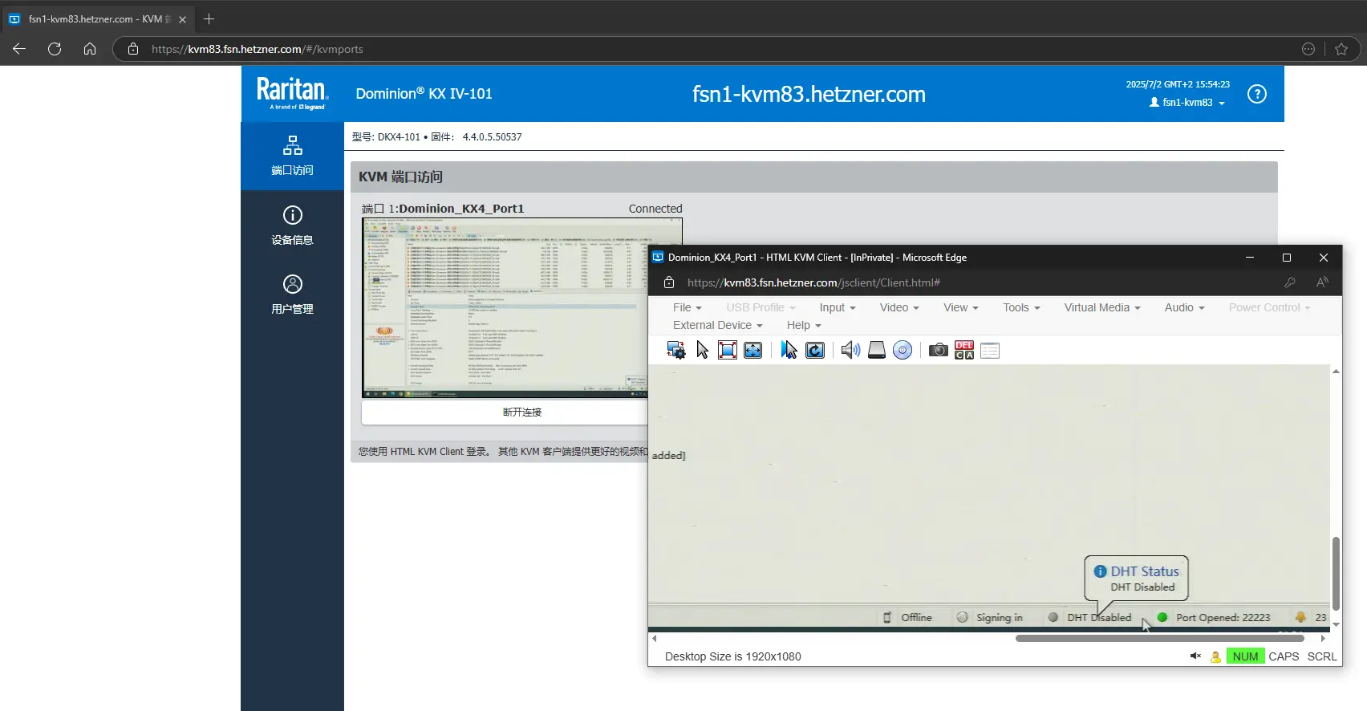The image size is (1367, 711).
Task: Click the scroll right arrow in KVM client
Action: tap(1323, 639)
